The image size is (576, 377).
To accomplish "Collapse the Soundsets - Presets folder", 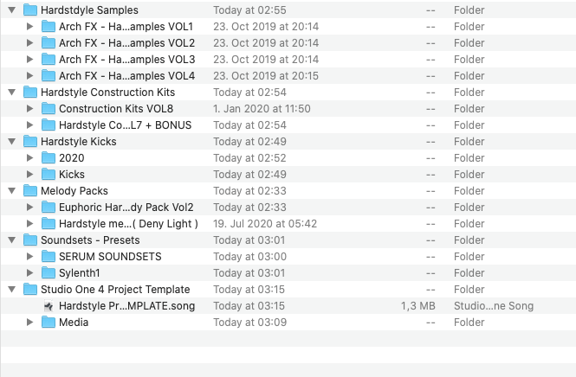I will click(x=12, y=240).
